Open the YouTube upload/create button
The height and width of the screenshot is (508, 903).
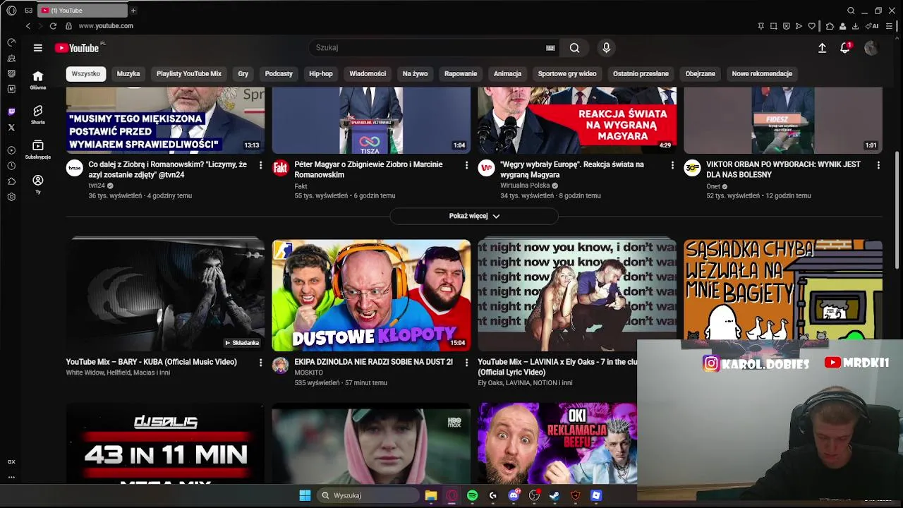tap(822, 48)
